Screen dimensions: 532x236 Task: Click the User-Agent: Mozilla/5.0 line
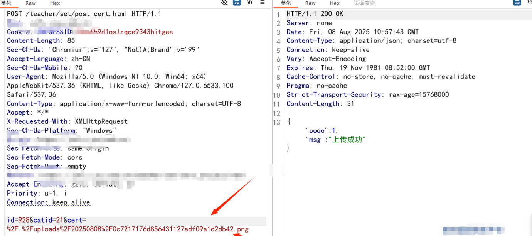pos(106,77)
